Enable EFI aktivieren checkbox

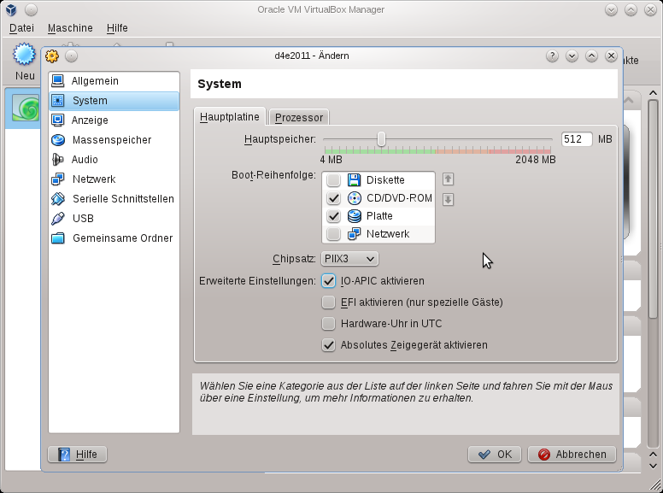coord(329,302)
